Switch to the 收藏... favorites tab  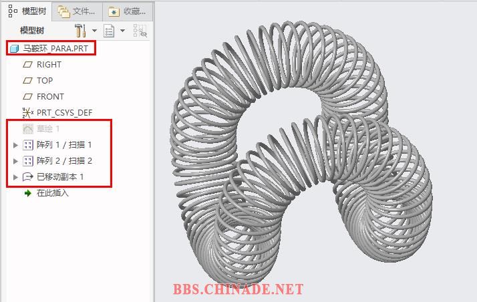click(x=130, y=11)
